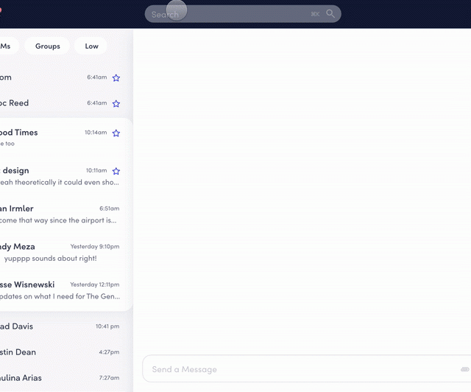
Task: Click the attachment icon in the message box
Action: (x=465, y=369)
